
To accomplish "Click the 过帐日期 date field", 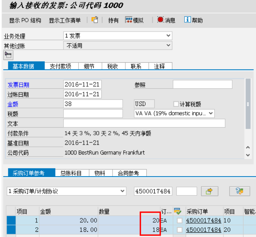I will pos(82,94).
